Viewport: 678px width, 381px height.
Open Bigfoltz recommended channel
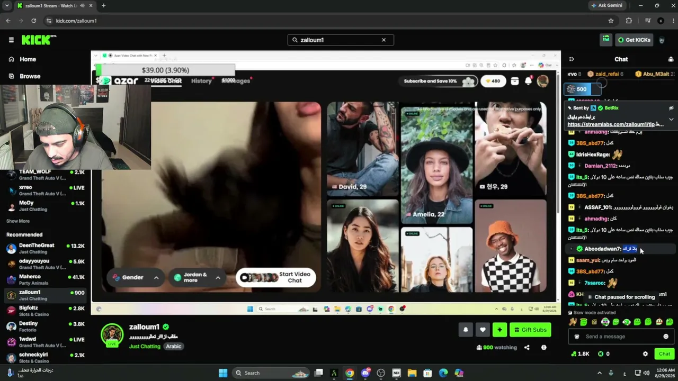click(46, 311)
